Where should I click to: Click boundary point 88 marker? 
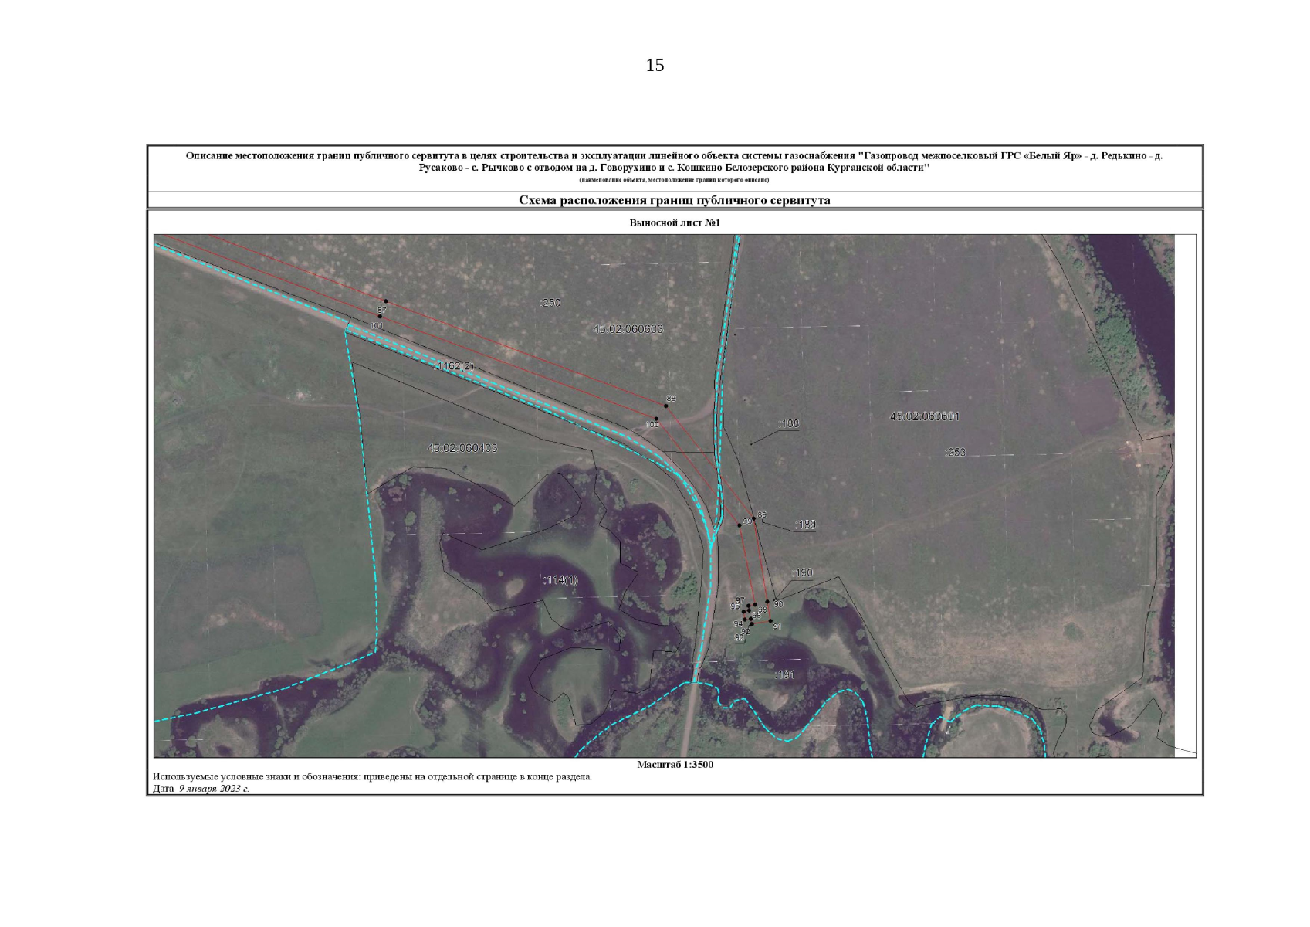coord(666,406)
